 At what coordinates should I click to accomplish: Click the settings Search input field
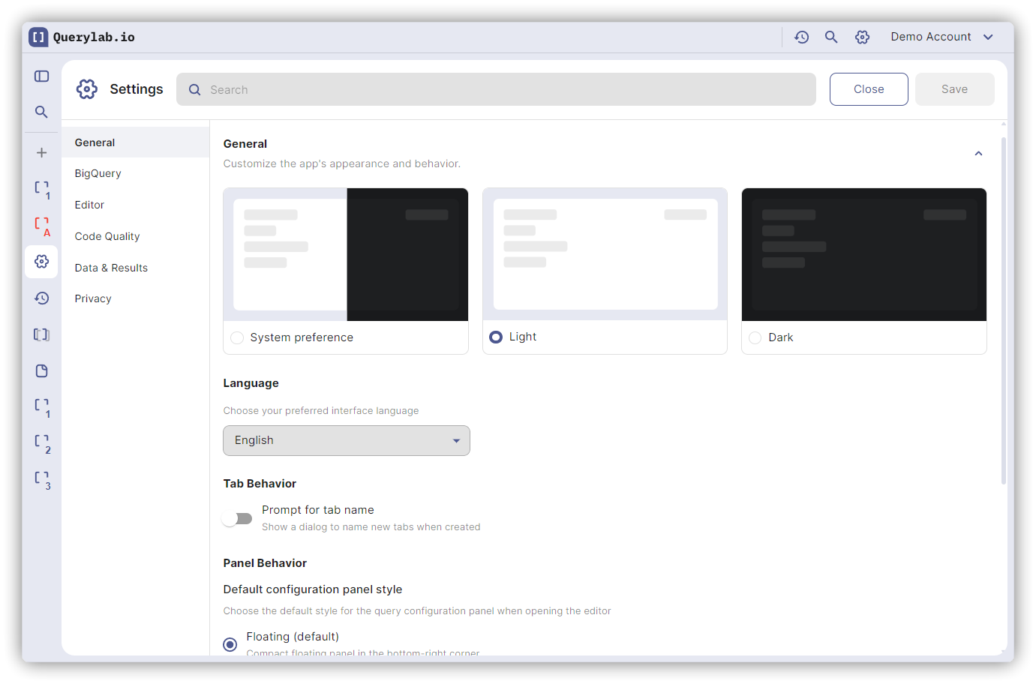pos(496,89)
